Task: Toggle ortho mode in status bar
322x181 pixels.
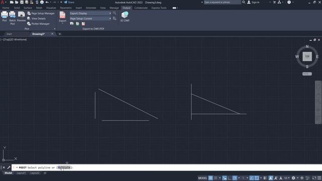Action: pos(229,178)
